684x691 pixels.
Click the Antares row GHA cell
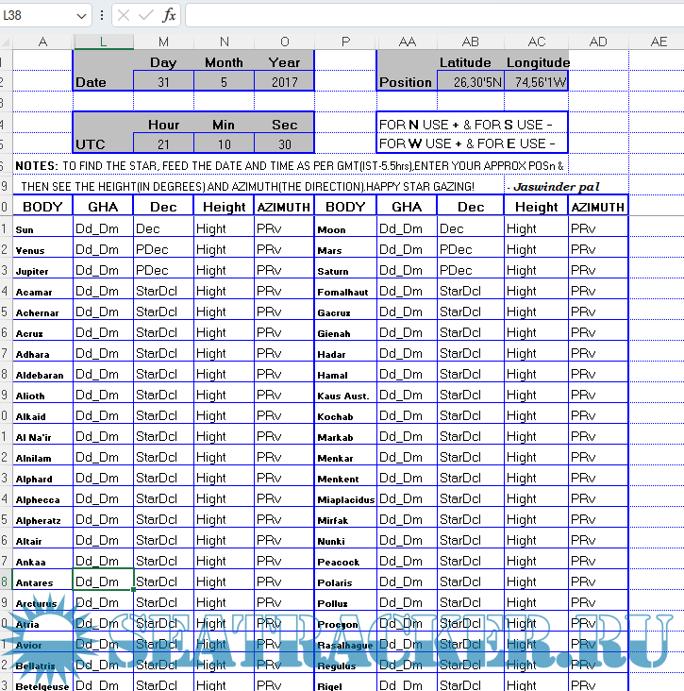[x=103, y=581]
